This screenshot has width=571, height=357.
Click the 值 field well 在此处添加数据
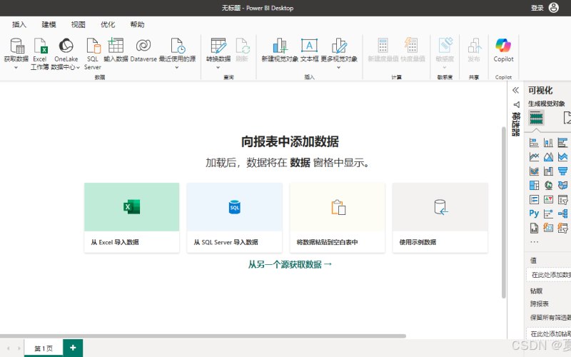coord(548,275)
